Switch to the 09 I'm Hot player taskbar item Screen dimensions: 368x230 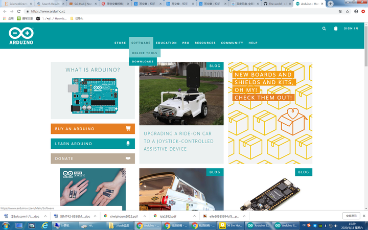pyautogui.click(x=231, y=225)
